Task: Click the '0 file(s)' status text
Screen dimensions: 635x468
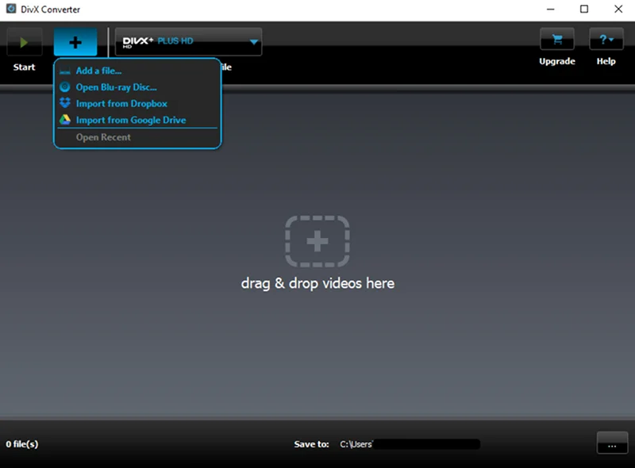Action: click(22, 444)
